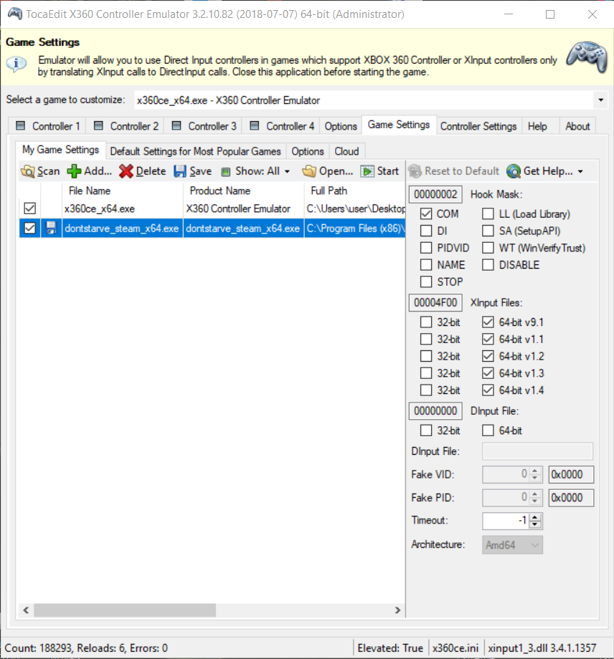Switch to the Controller Settings tab

(x=478, y=126)
